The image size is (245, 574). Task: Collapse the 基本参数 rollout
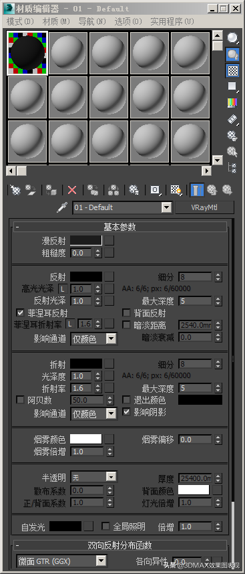pyautogui.click(x=120, y=227)
